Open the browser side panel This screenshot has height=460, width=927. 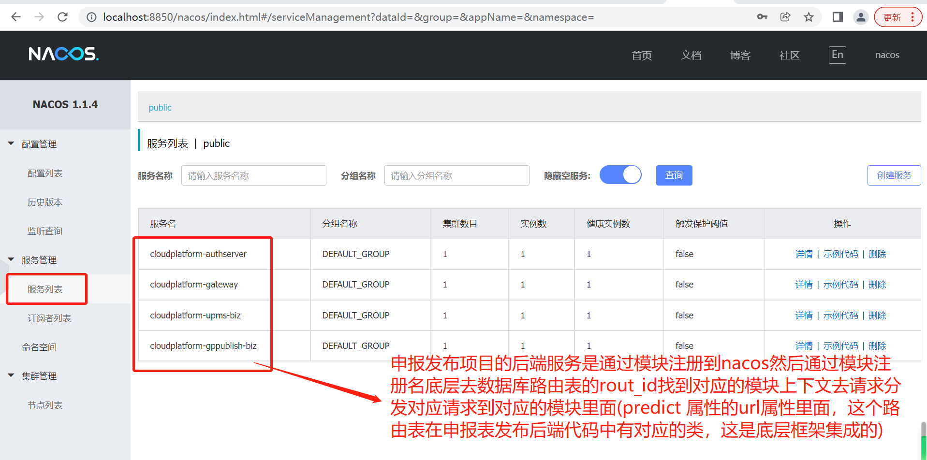click(838, 17)
